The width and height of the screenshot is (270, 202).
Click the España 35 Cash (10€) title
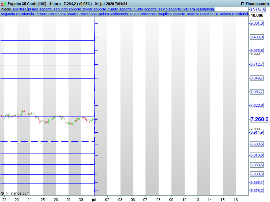(x=27, y=4)
